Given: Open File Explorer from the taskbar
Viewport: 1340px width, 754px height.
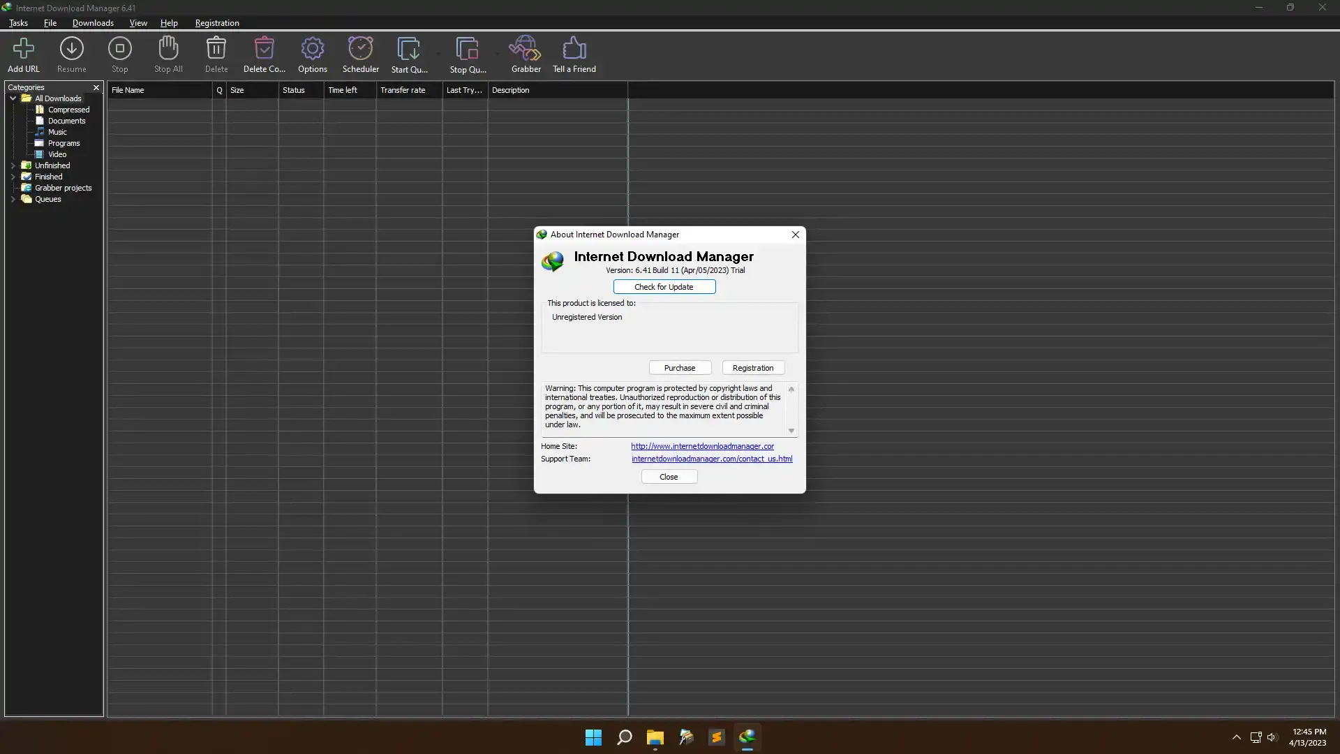Looking at the screenshot, I should tap(655, 737).
